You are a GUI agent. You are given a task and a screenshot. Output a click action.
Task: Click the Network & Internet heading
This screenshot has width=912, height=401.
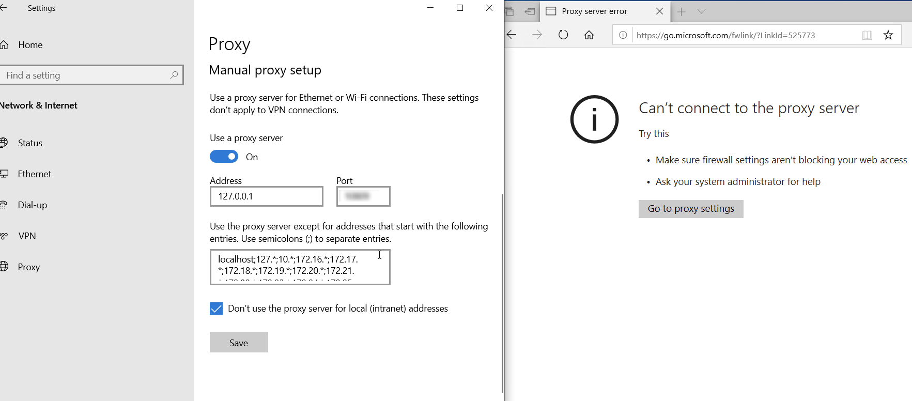pos(39,105)
